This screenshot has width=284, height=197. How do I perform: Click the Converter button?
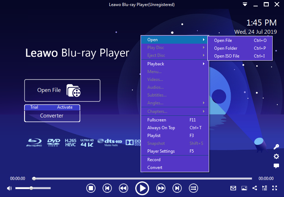[52, 116]
